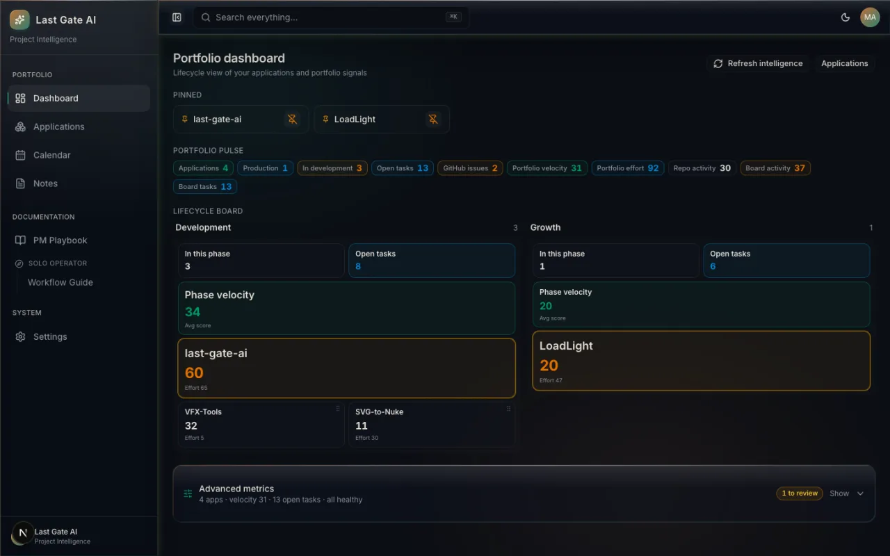Click the pin icon beside last-gate-ai

tap(185, 120)
